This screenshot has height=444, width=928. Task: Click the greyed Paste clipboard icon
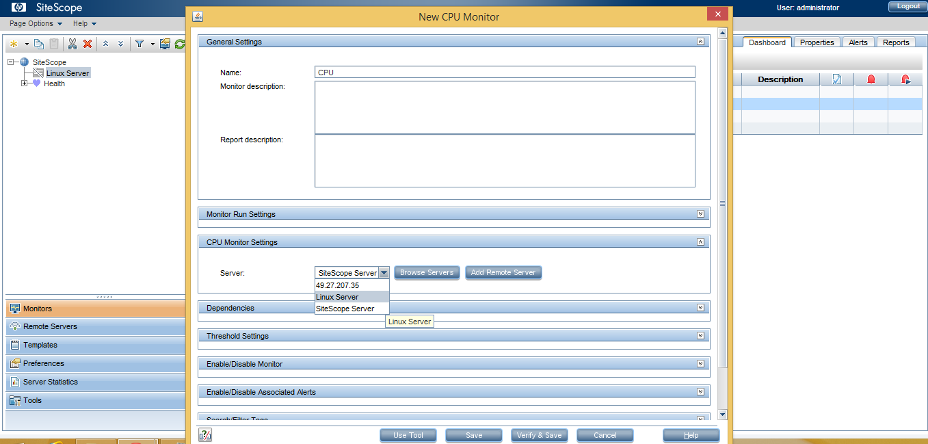click(53, 44)
